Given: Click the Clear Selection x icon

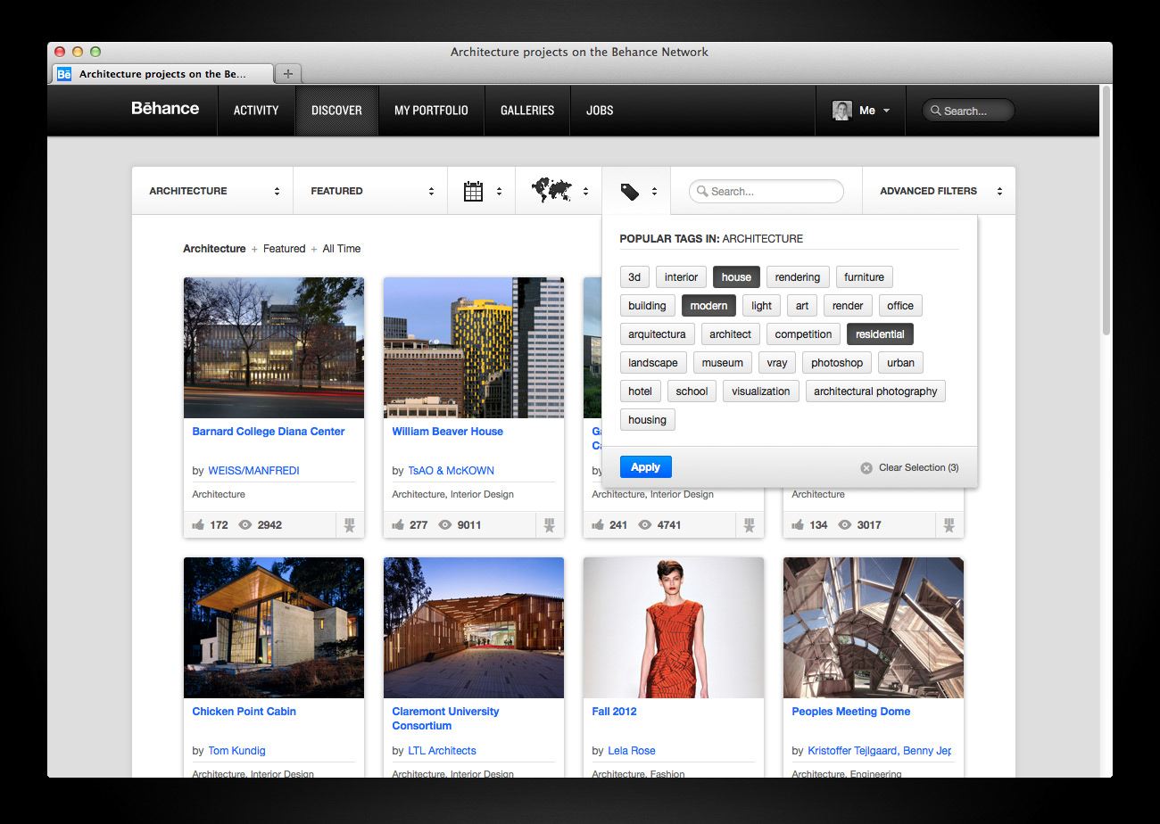Looking at the screenshot, I should point(866,468).
